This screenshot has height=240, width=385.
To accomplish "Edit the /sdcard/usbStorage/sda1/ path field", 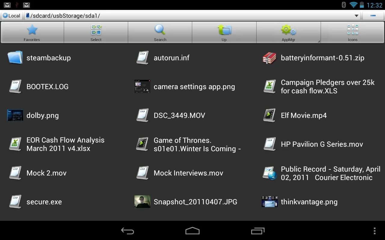I will [192, 16].
